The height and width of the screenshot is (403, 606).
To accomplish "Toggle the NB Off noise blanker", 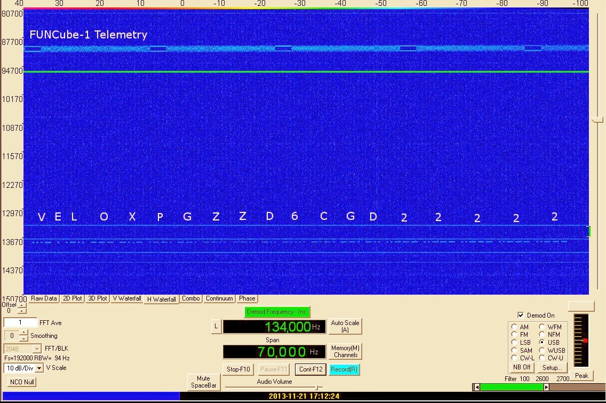I will (x=521, y=367).
